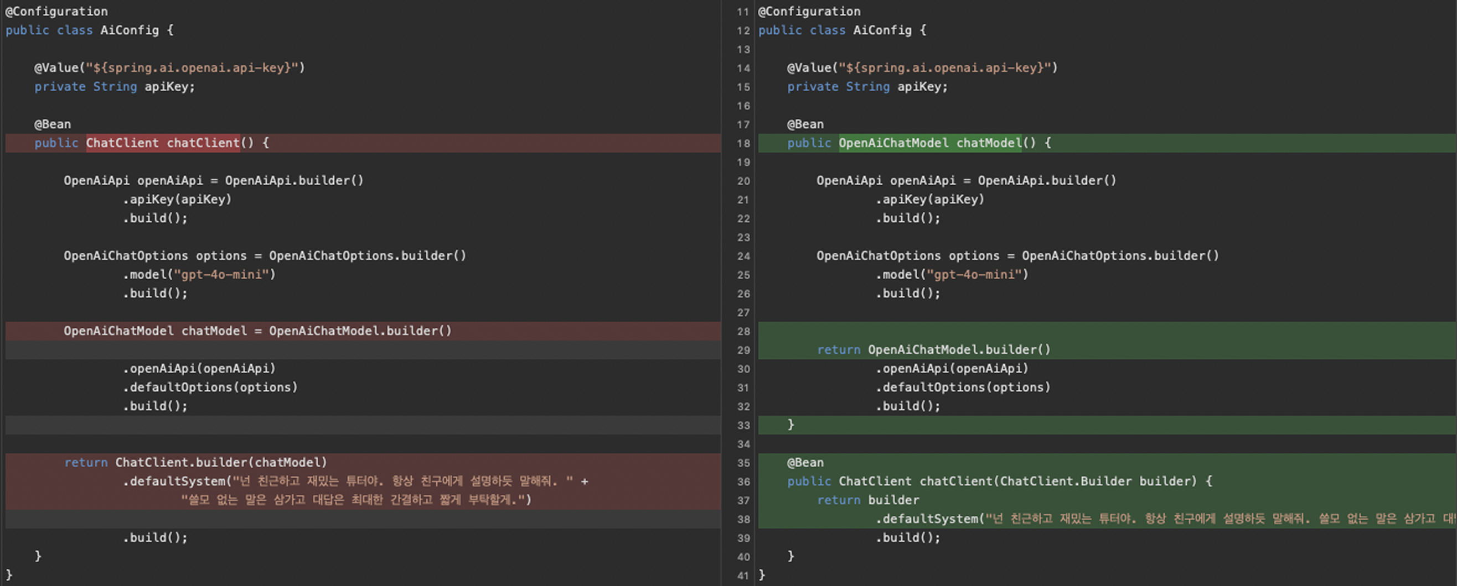1457x586 pixels.
Task: Click '.defaultSystem(' in removed left block
Action: [178, 482]
